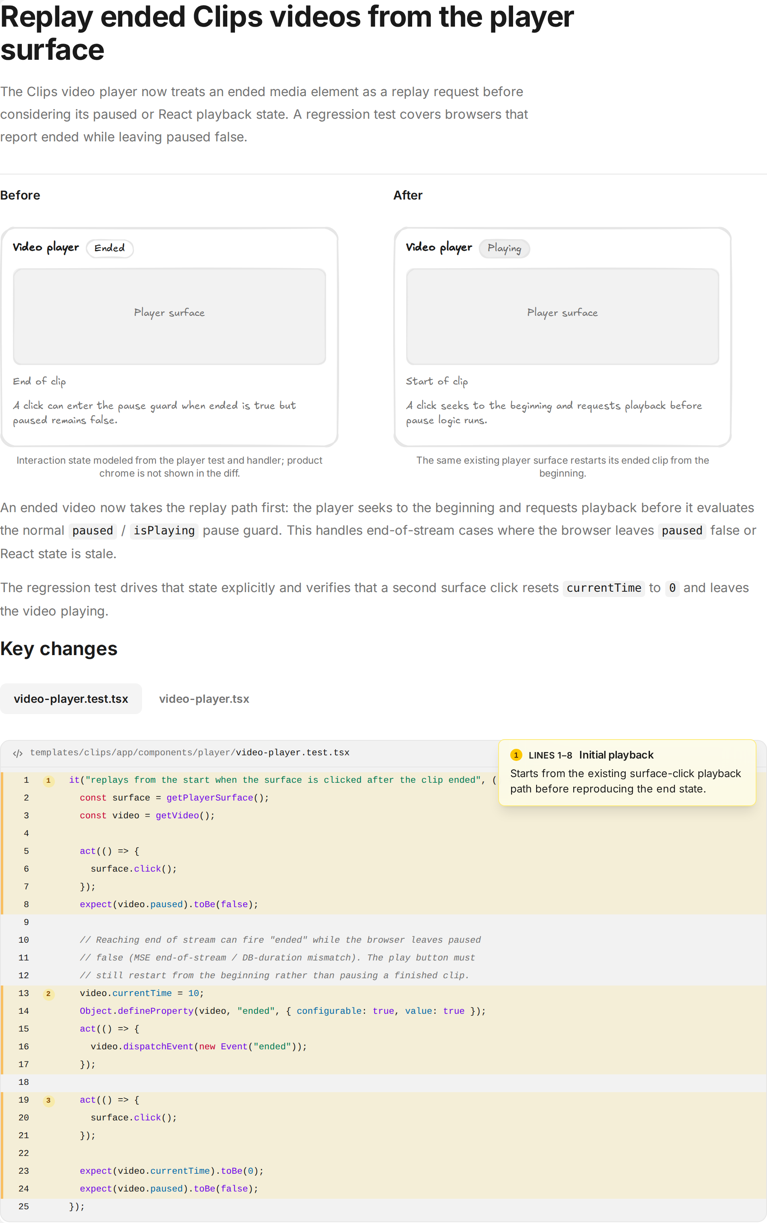Select annotation marker 1 on line 1
The image size is (767, 1223).
48,780
